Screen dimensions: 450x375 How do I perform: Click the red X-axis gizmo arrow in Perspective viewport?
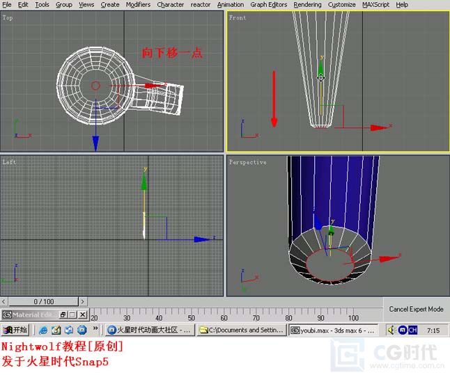(388, 258)
